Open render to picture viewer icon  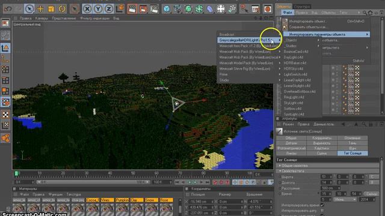coord(143,9)
